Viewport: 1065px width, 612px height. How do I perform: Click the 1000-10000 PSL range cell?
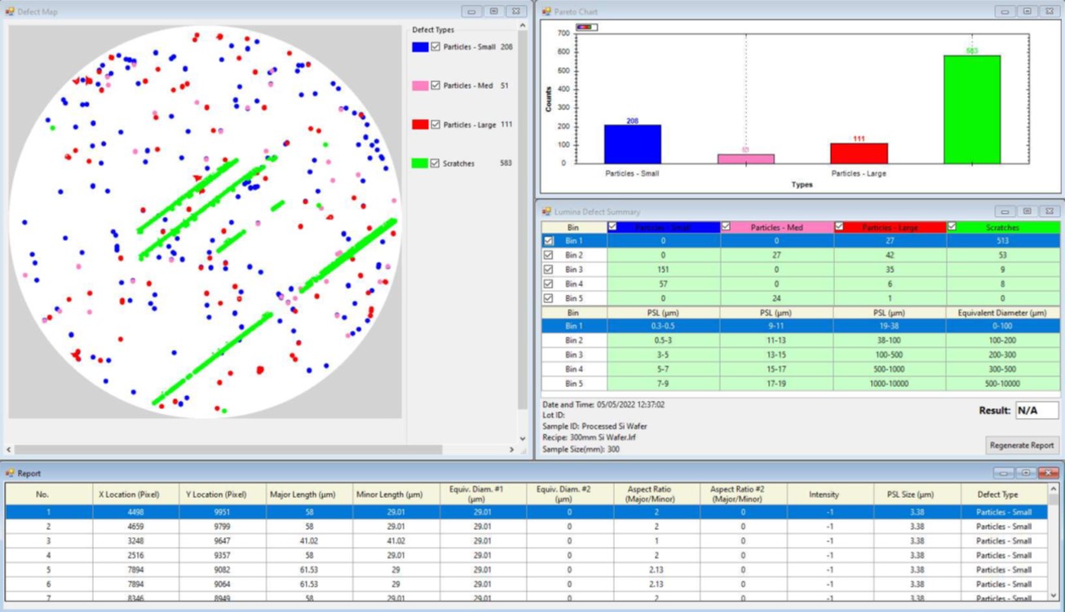point(890,383)
